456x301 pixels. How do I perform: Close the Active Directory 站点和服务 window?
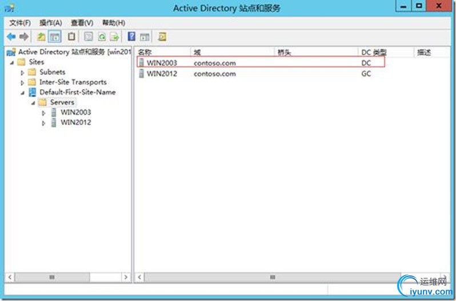439,6
